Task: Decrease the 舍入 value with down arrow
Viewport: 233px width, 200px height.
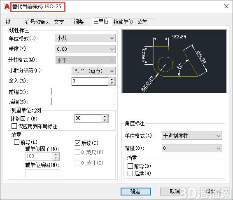Action: (x=112, y=83)
